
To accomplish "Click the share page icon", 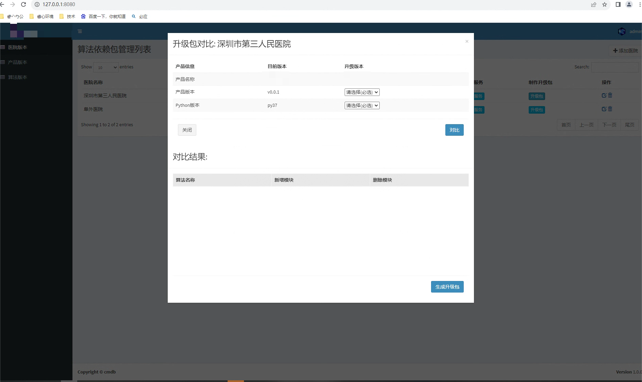I will tap(594, 4).
